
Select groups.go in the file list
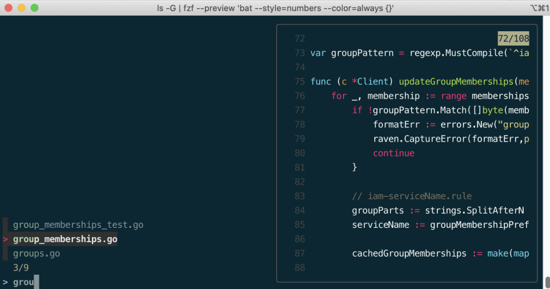pyautogui.click(x=36, y=253)
